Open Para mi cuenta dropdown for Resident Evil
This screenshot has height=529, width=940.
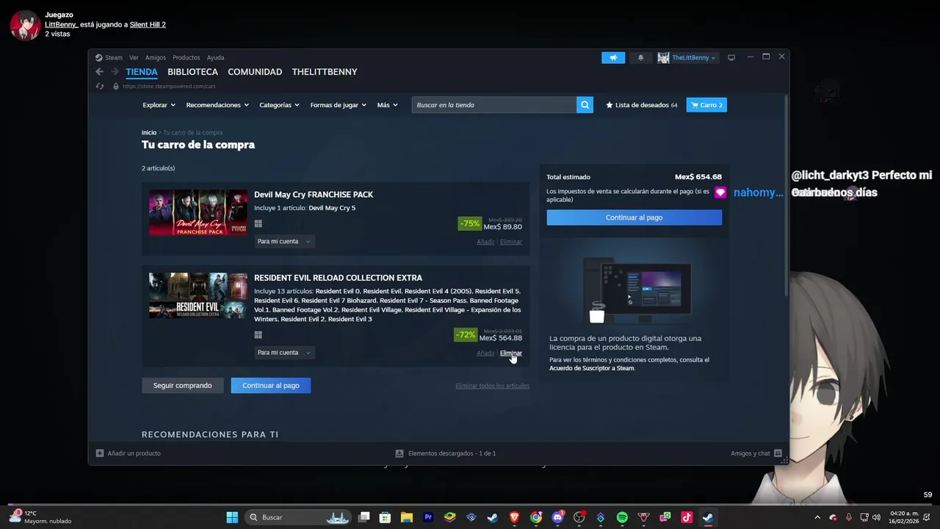pyautogui.click(x=283, y=353)
